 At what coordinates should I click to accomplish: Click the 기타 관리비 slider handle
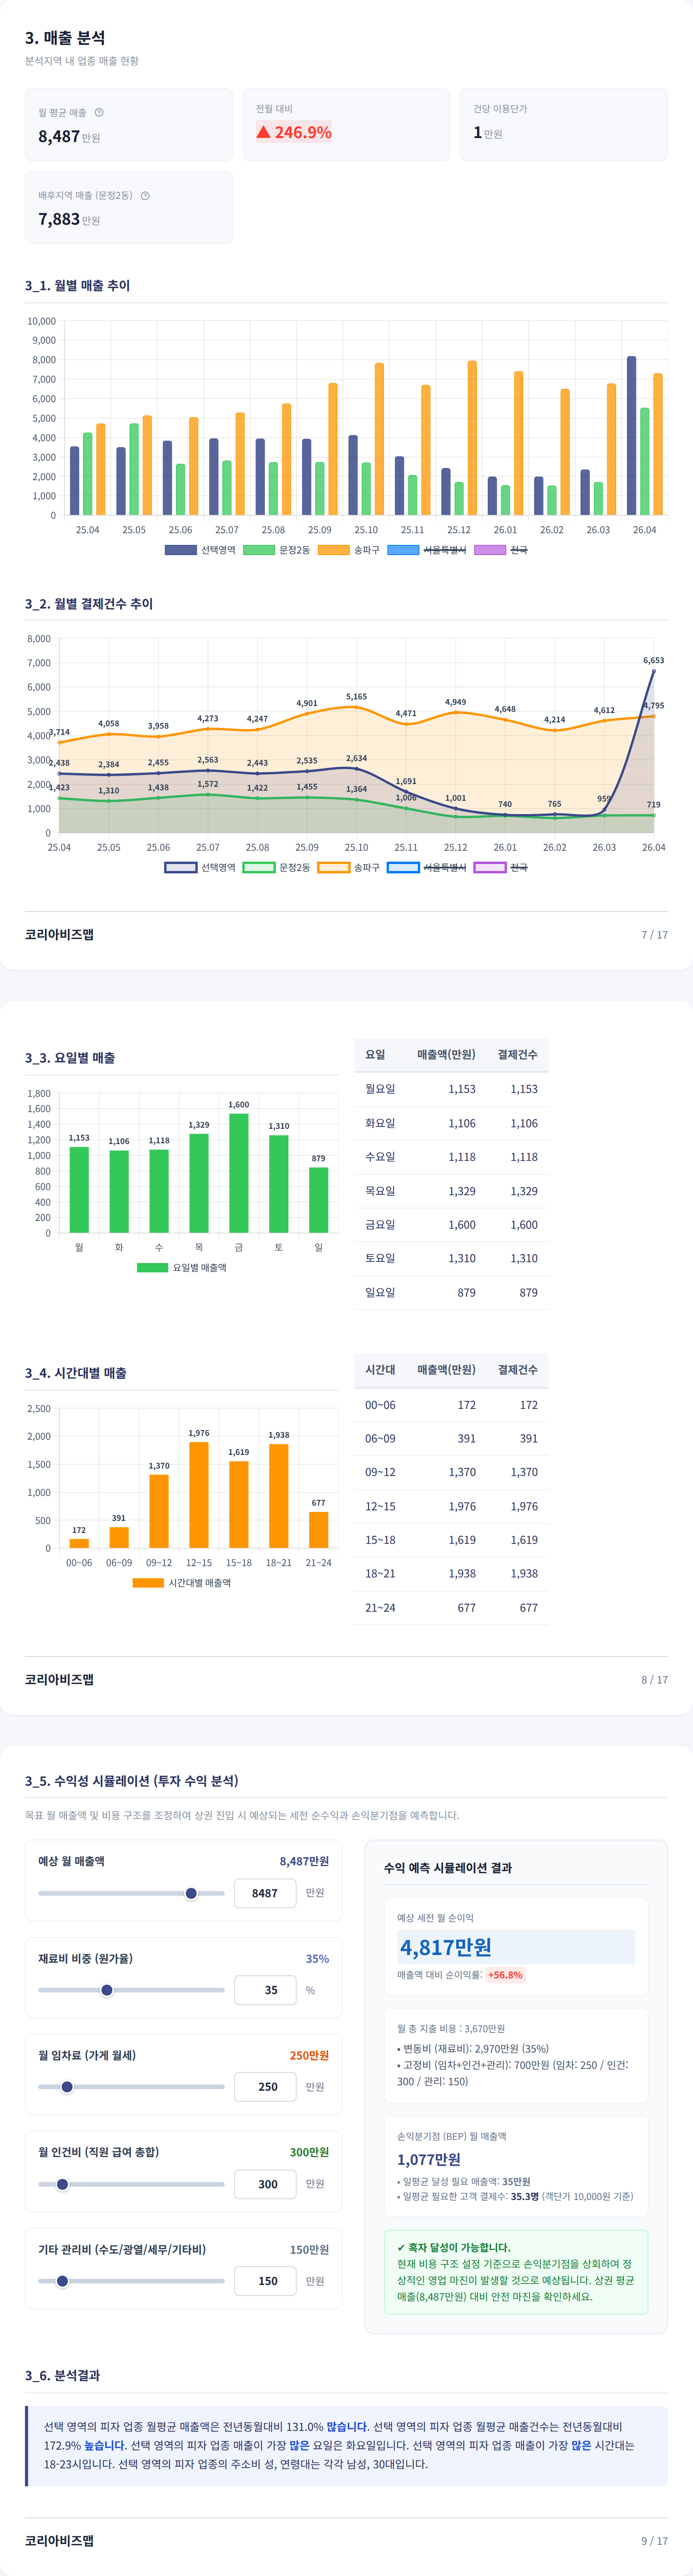tap(62, 2281)
